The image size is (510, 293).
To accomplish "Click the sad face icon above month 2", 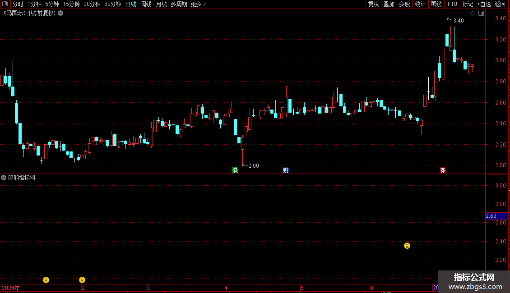I will click(x=82, y=279).
